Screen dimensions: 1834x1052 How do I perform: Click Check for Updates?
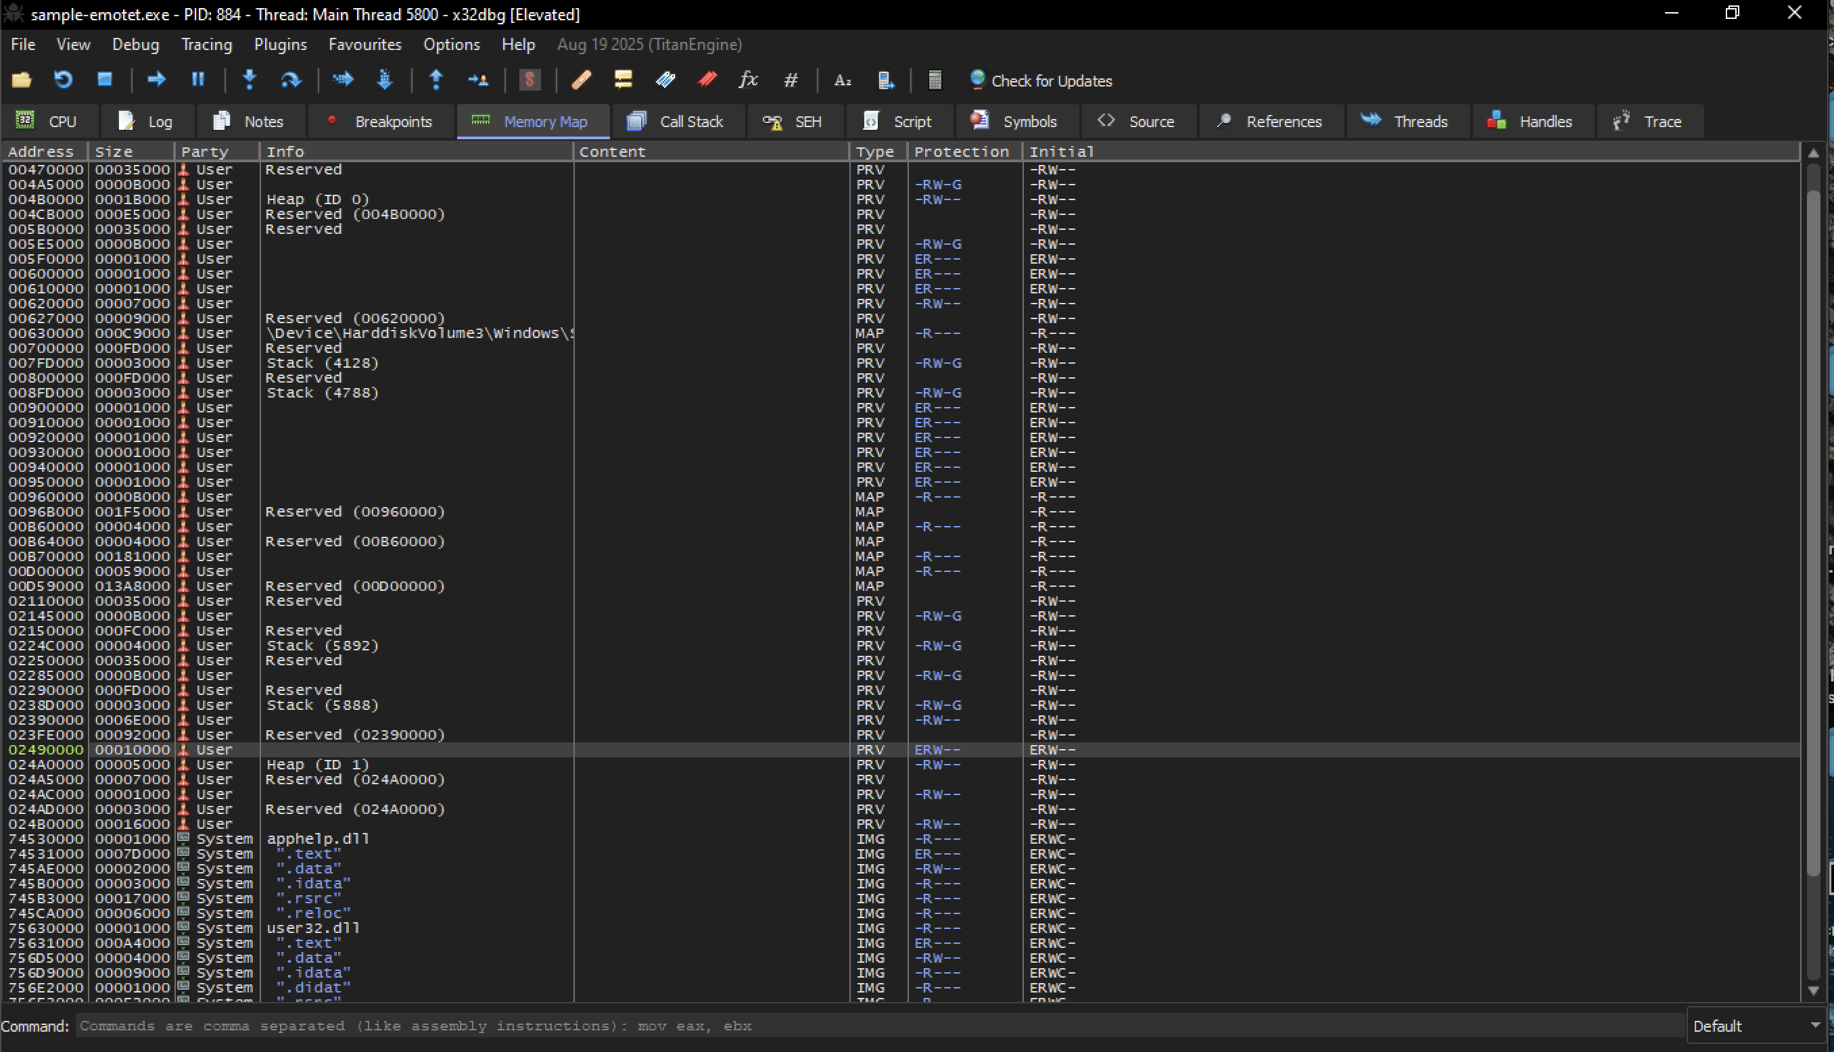[1041, 80]
